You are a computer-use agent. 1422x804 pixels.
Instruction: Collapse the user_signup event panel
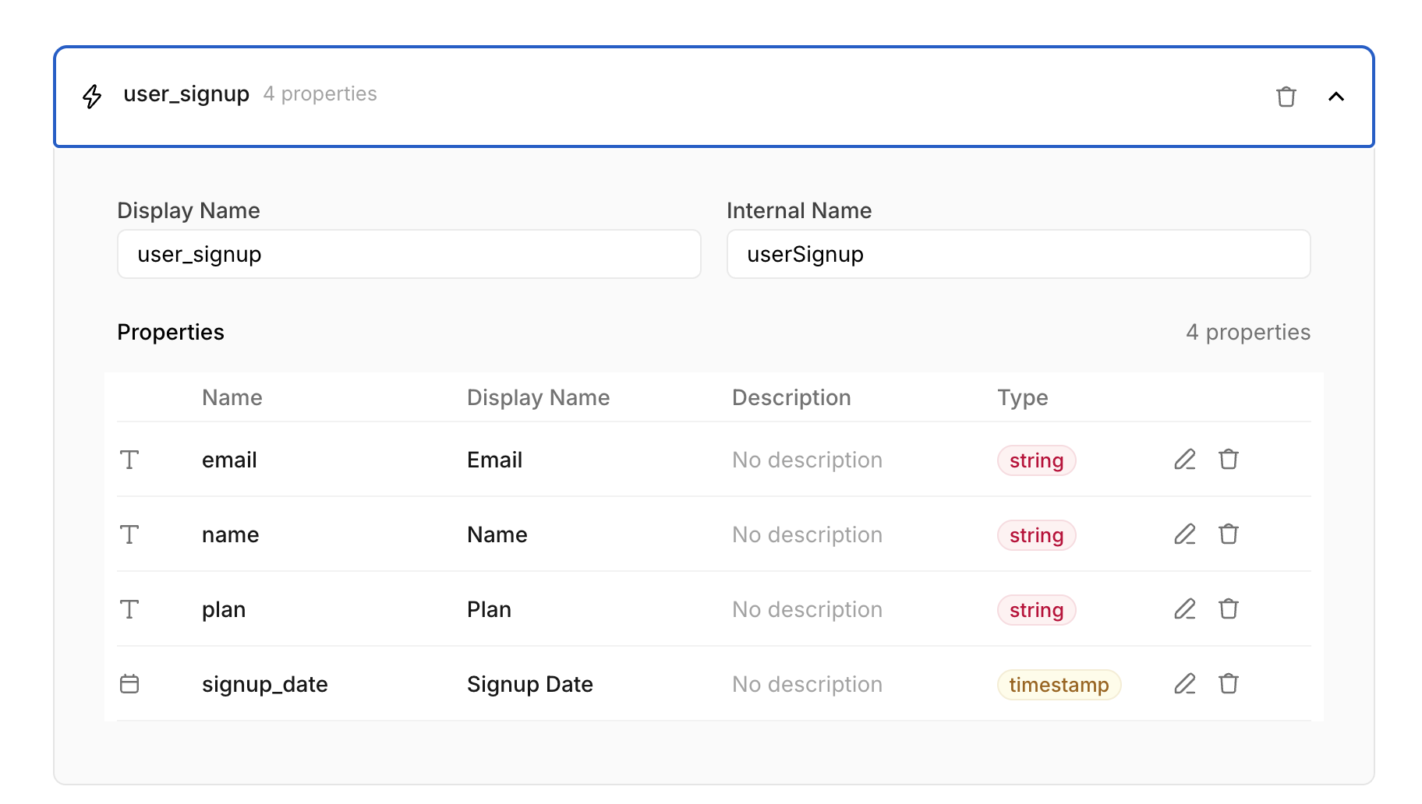(1335, 97)
